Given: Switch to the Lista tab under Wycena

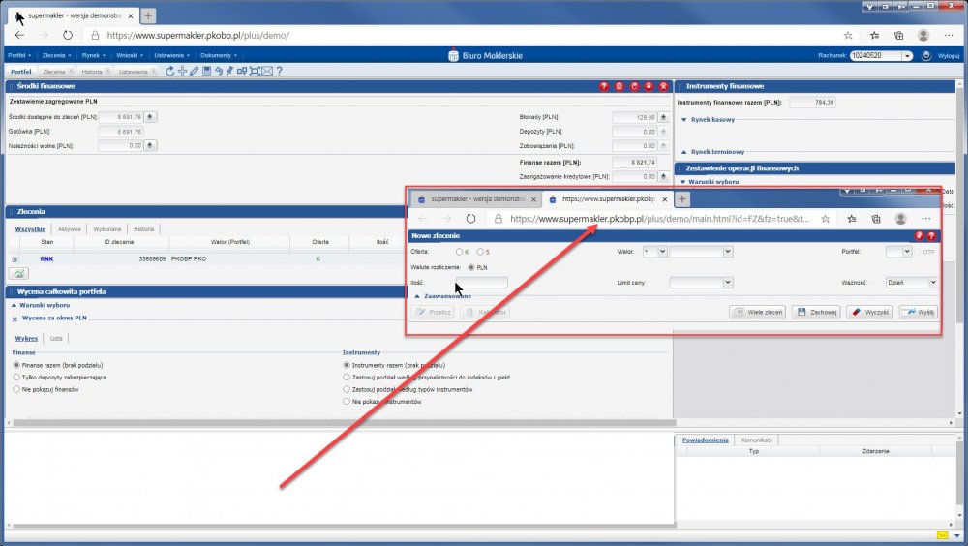Looking at the screenshot, I should pos(56,339).
